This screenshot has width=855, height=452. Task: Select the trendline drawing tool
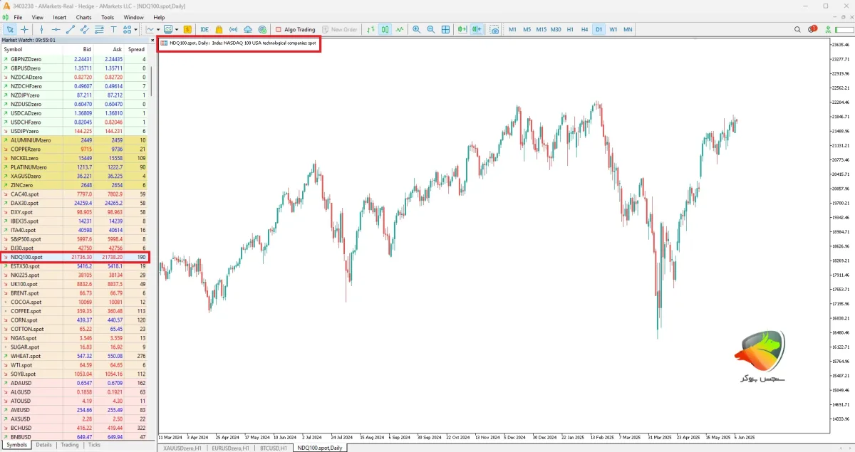click(71, 29)
